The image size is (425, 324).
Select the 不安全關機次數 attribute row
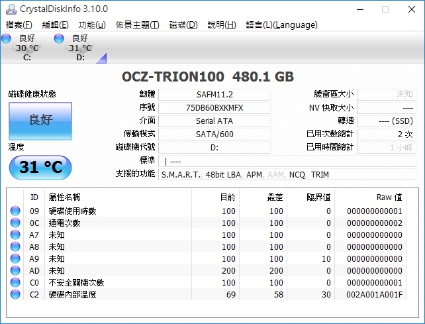coord(207,282)
